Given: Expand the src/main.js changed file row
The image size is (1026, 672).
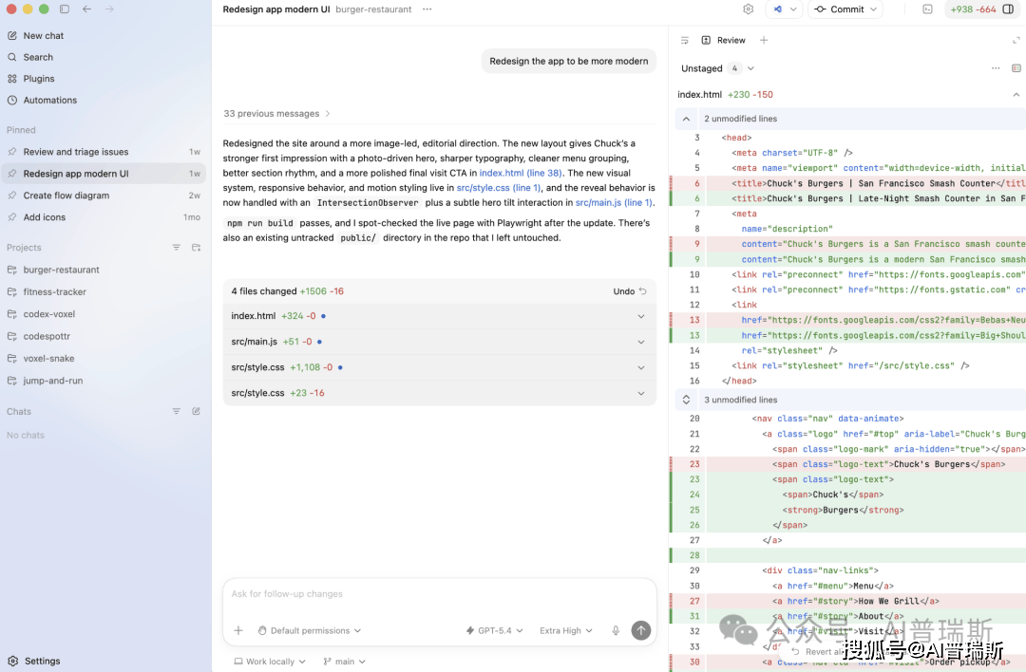Looking at the screenshot, I should tap(439, 342).
